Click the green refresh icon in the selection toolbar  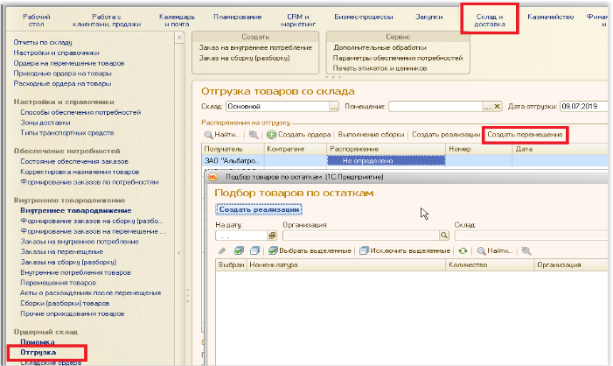(x=463, y=250)
